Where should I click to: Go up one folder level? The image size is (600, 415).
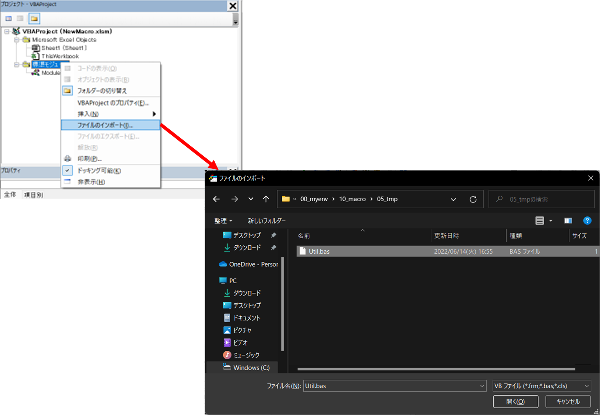266,199
